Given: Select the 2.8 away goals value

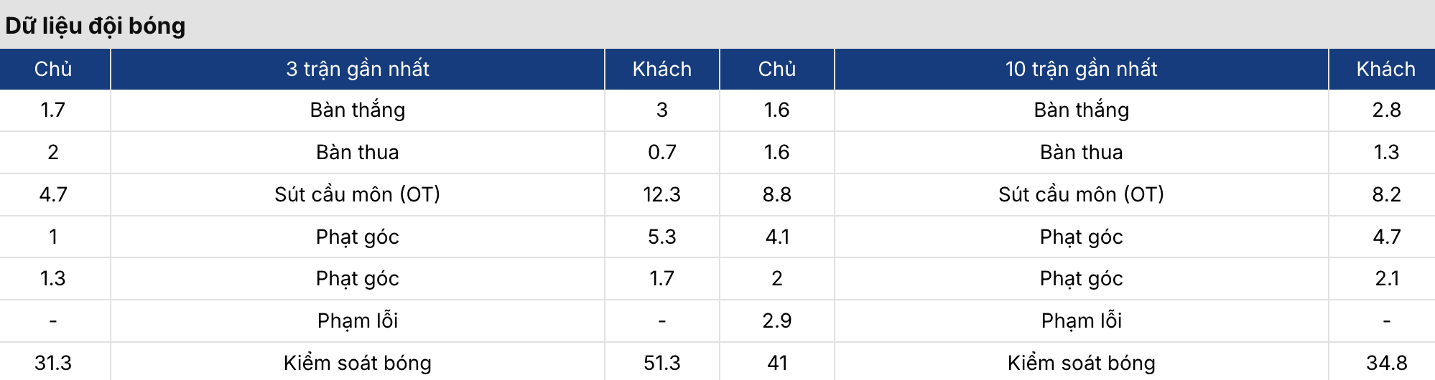Looking at the screenshot, I should point(1386,110).
